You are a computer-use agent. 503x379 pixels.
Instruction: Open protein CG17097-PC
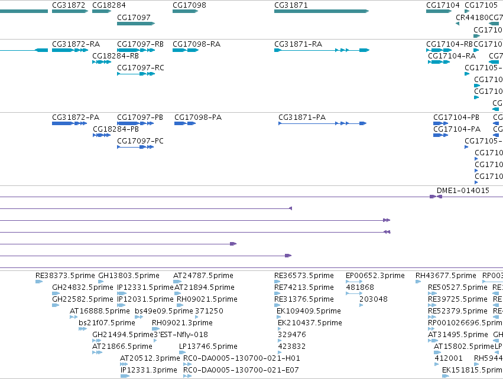tap(135, 147)
